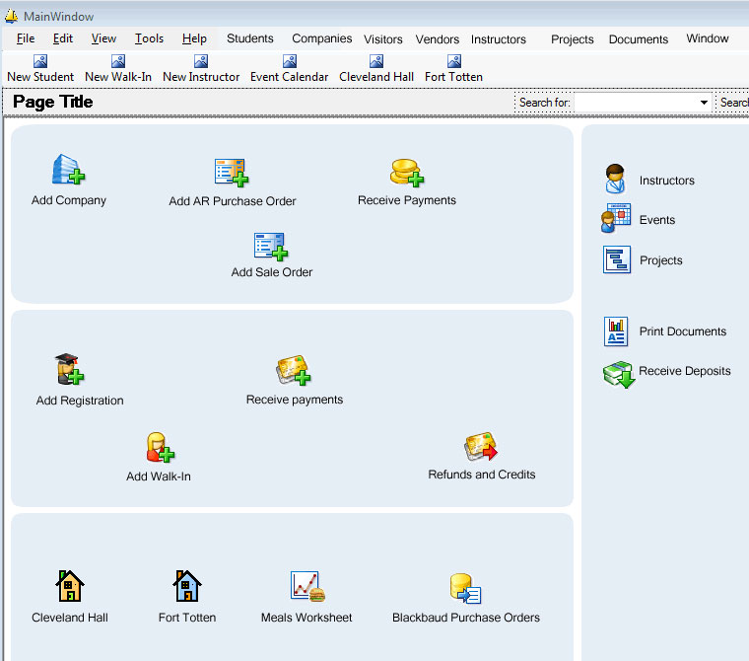Open the Visitors menu
This screenshot has width=749, height=661.
(383, 39)
